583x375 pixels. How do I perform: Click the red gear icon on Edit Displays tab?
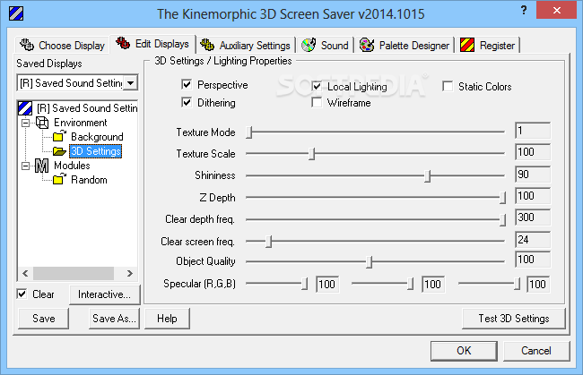(x=123, y=43)
